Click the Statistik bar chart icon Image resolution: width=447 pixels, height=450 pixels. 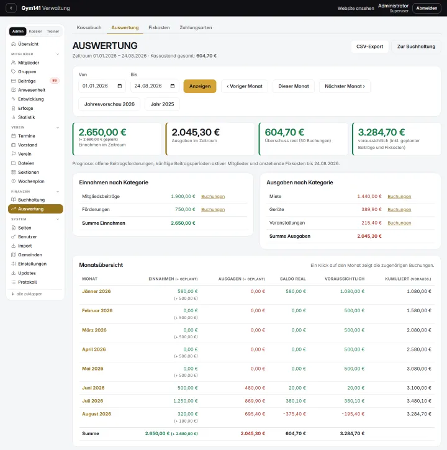[x=13, y=117]
